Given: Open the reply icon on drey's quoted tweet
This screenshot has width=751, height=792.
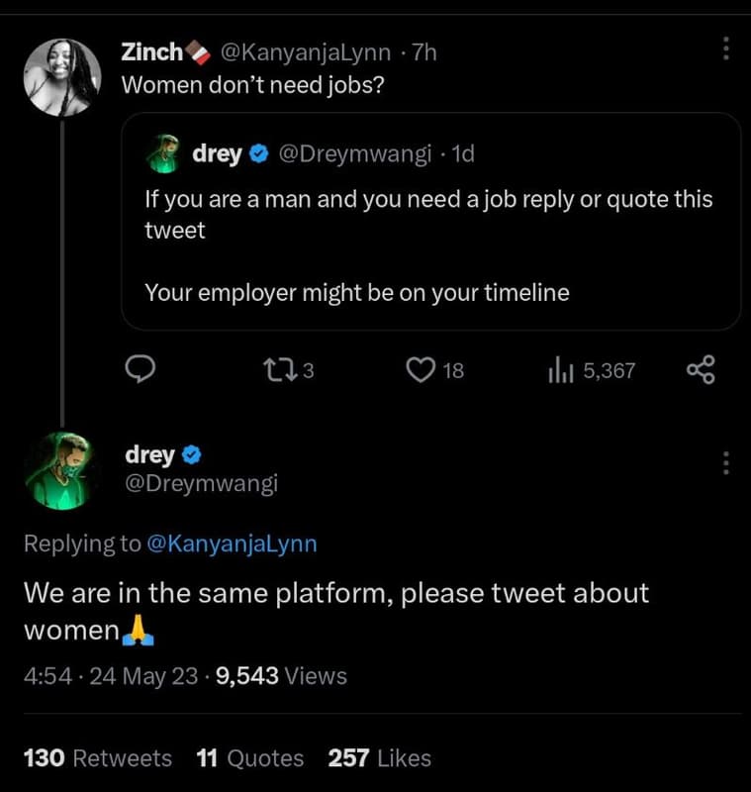Looking at the screenshot, I should pos(141,368).
